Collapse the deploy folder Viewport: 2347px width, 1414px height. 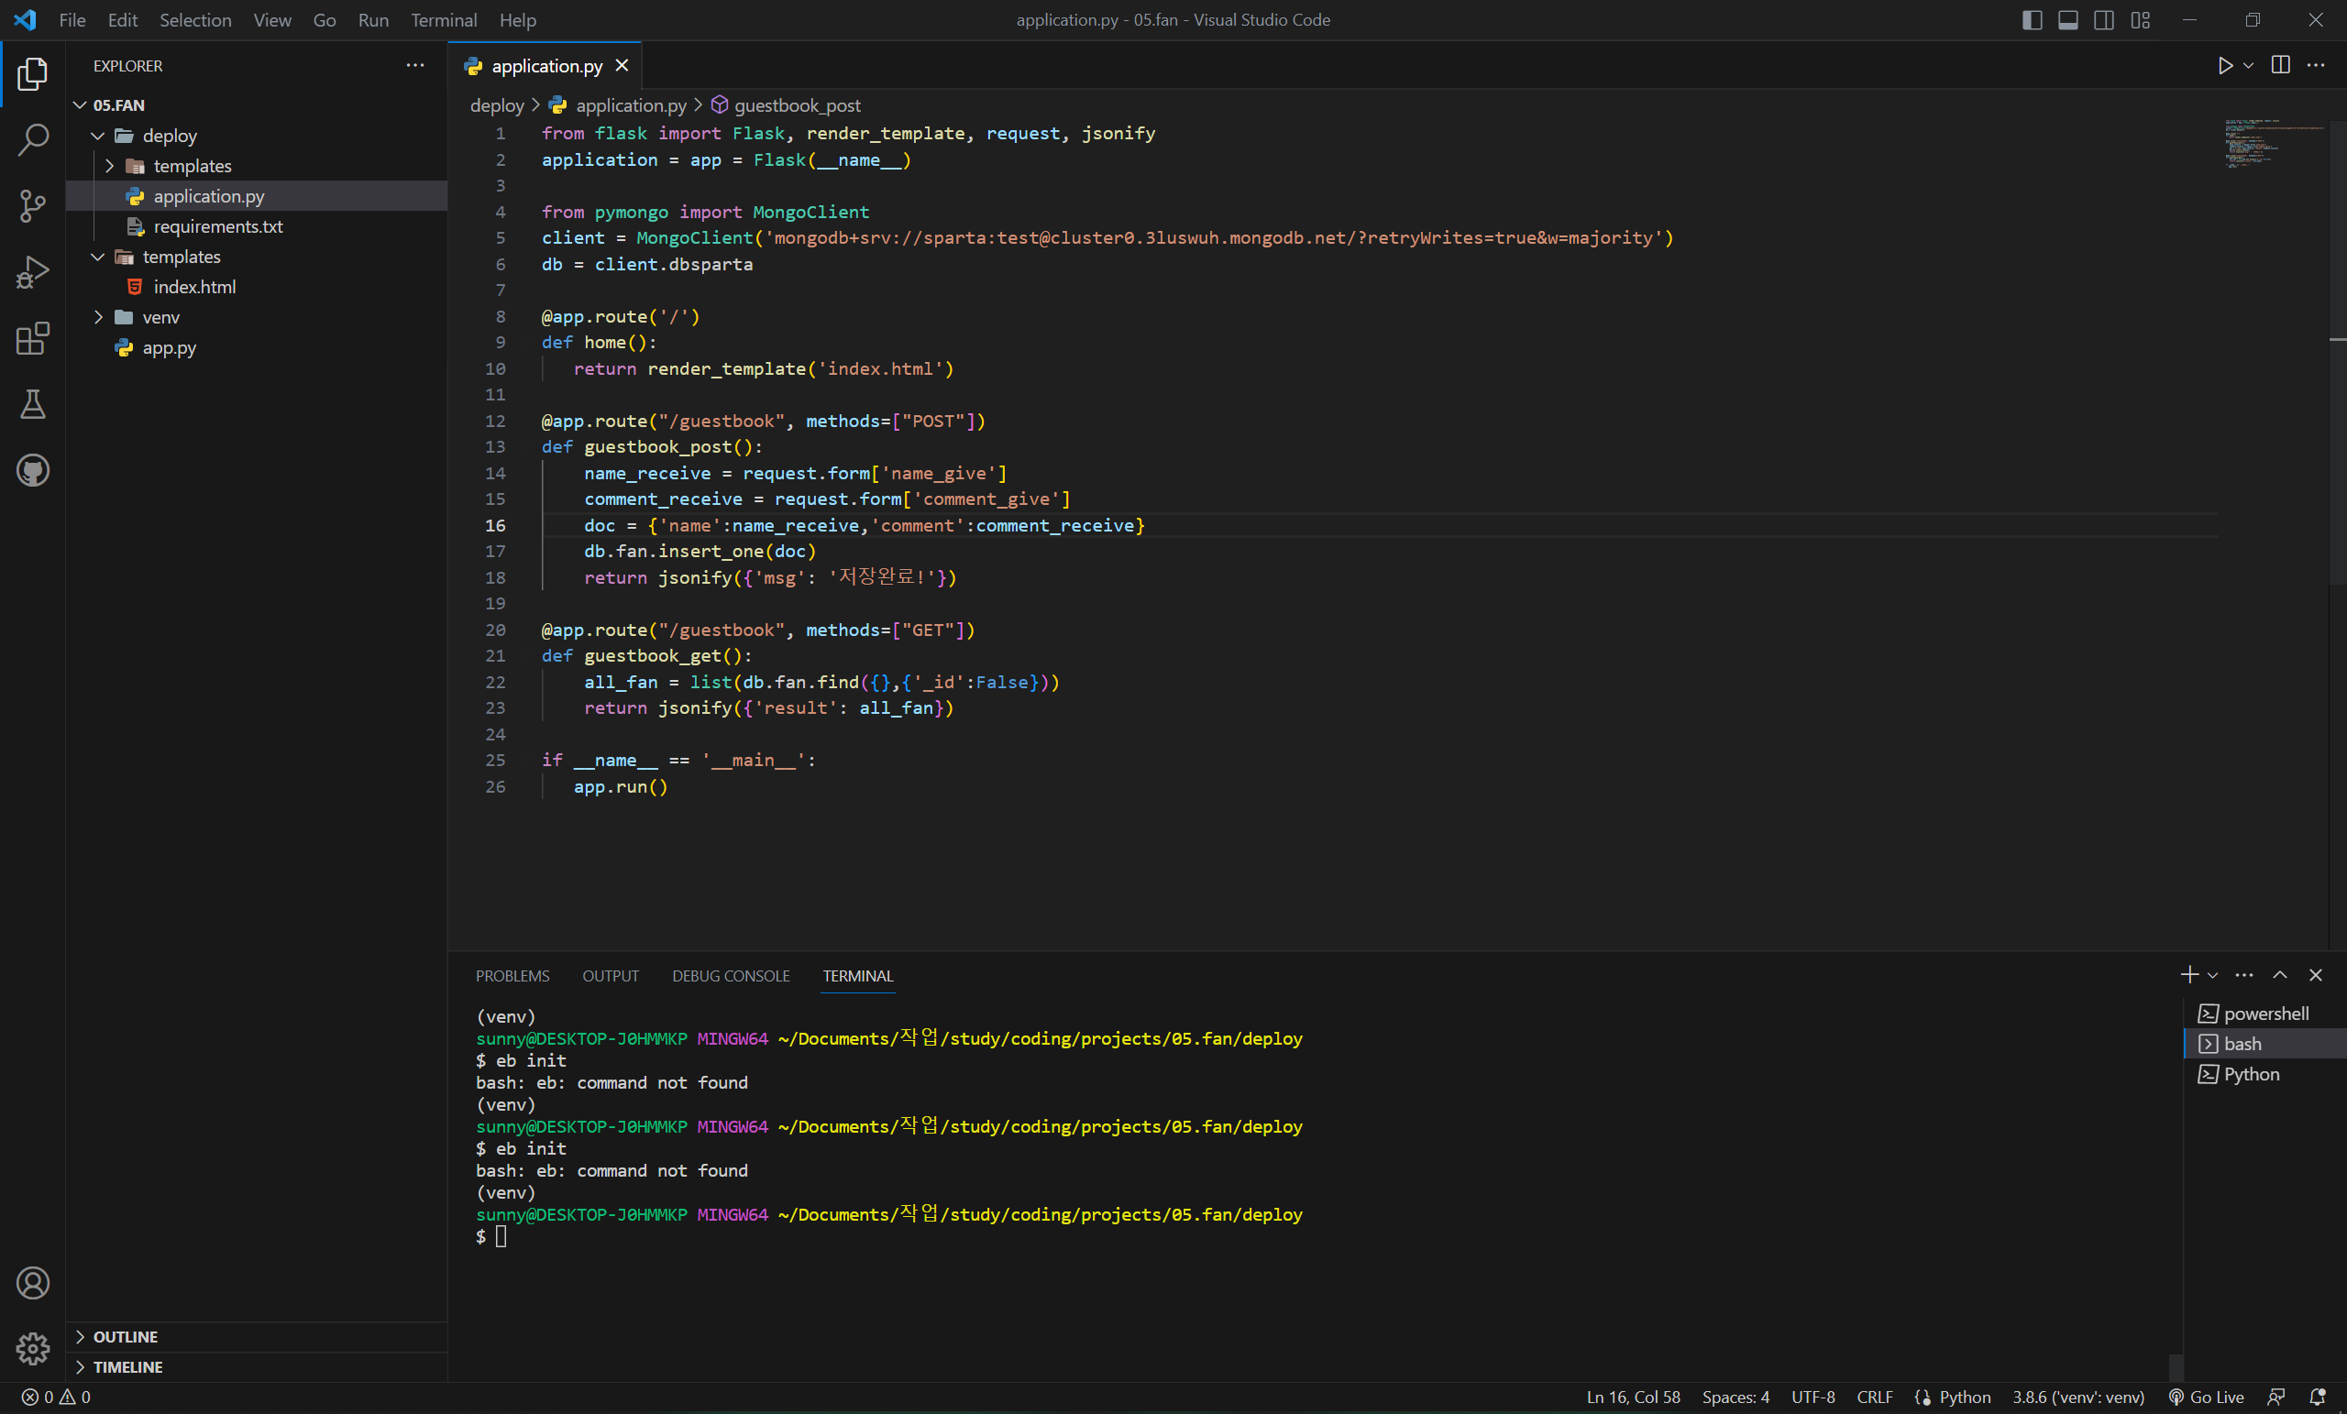tap(97, 136)
